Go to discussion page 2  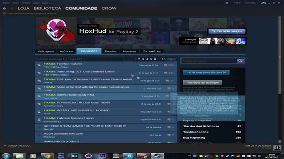pos(139,59)
